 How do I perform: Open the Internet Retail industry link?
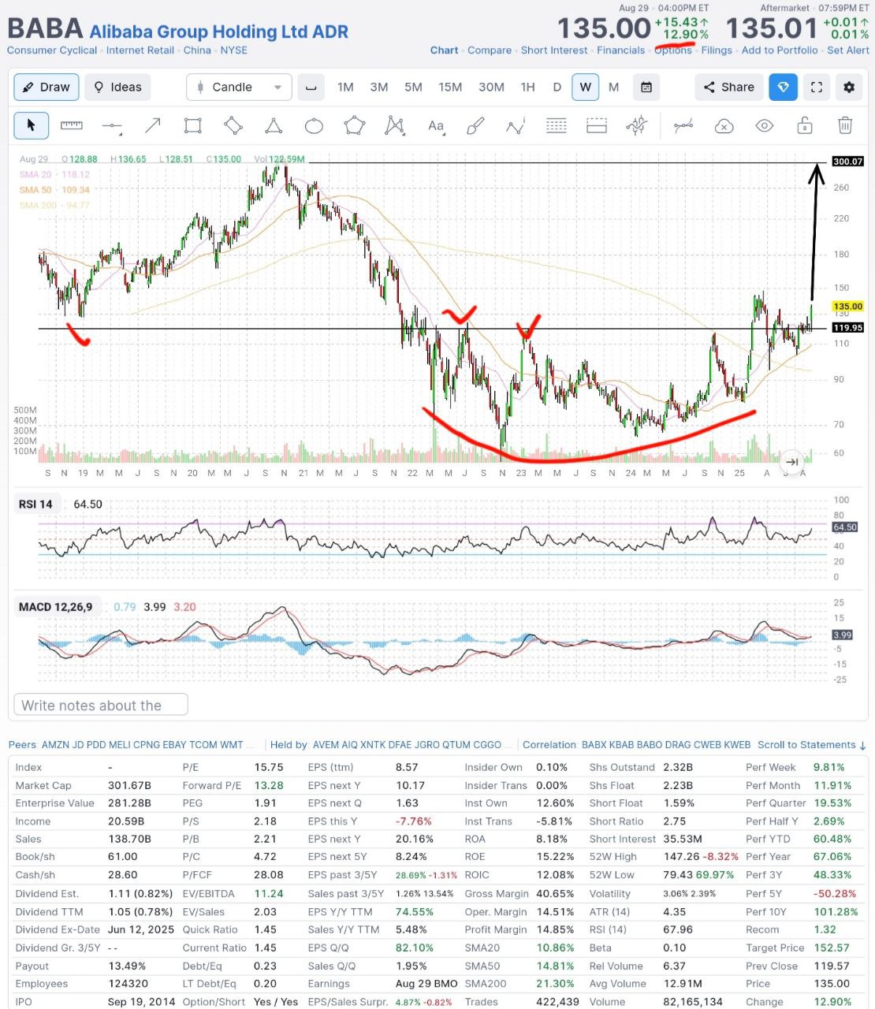click(x=140, y=50)
